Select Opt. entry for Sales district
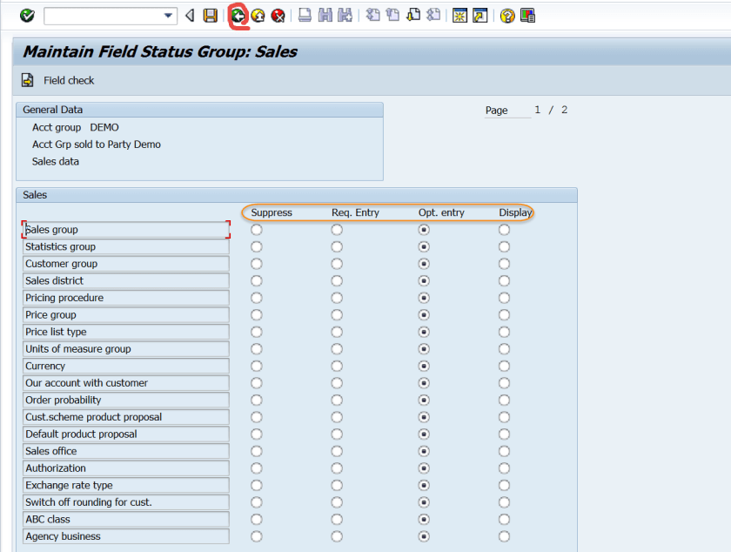This screenshot has height=552, width=731. click(x=424, y=281)
